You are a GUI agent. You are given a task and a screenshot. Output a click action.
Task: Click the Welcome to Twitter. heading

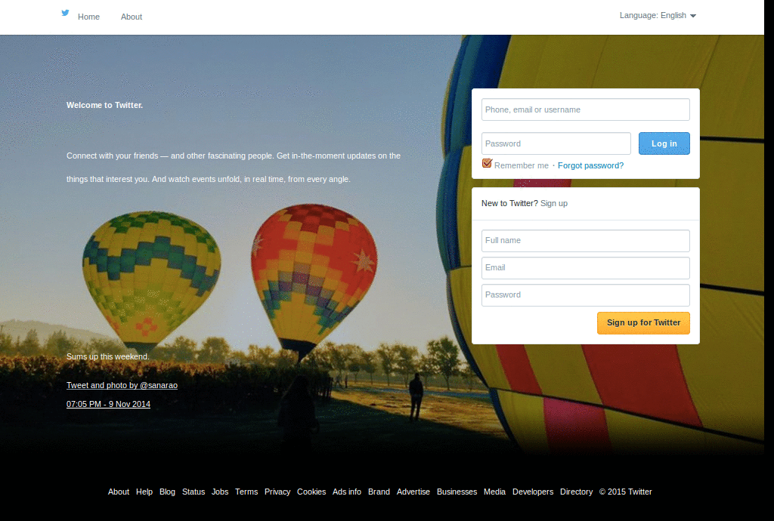pos(104,105)
